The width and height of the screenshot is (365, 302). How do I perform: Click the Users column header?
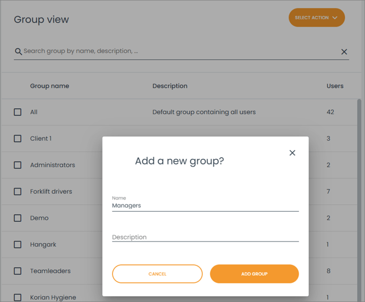click(x=335, y=86)
